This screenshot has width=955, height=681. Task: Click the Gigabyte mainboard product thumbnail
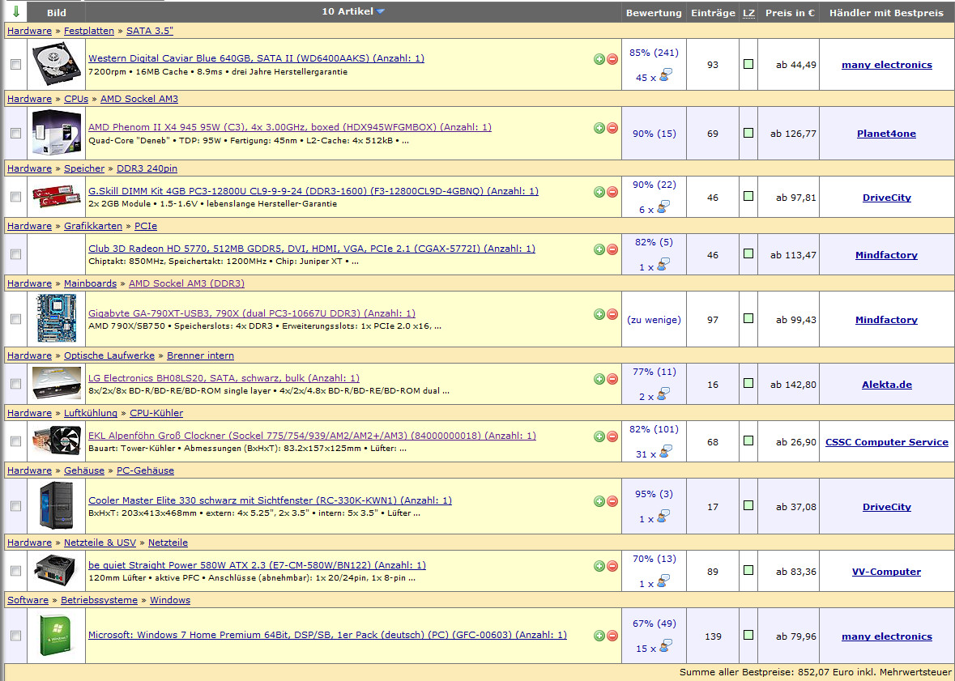[x=56, y=318]
